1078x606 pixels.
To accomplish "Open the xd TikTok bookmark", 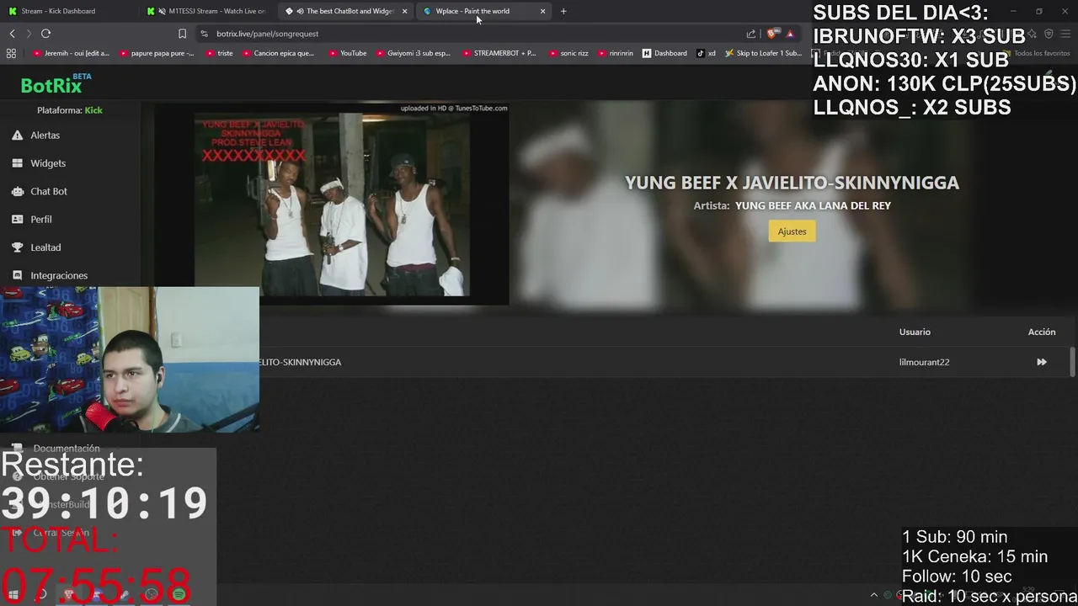I will (706, 53).
